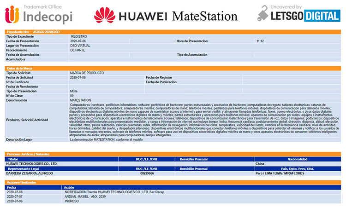Image resolution: width=346 pixels, height=208 pixels.
Task: Click the 'Uncovered by' caption
Action: coord(286,7)
